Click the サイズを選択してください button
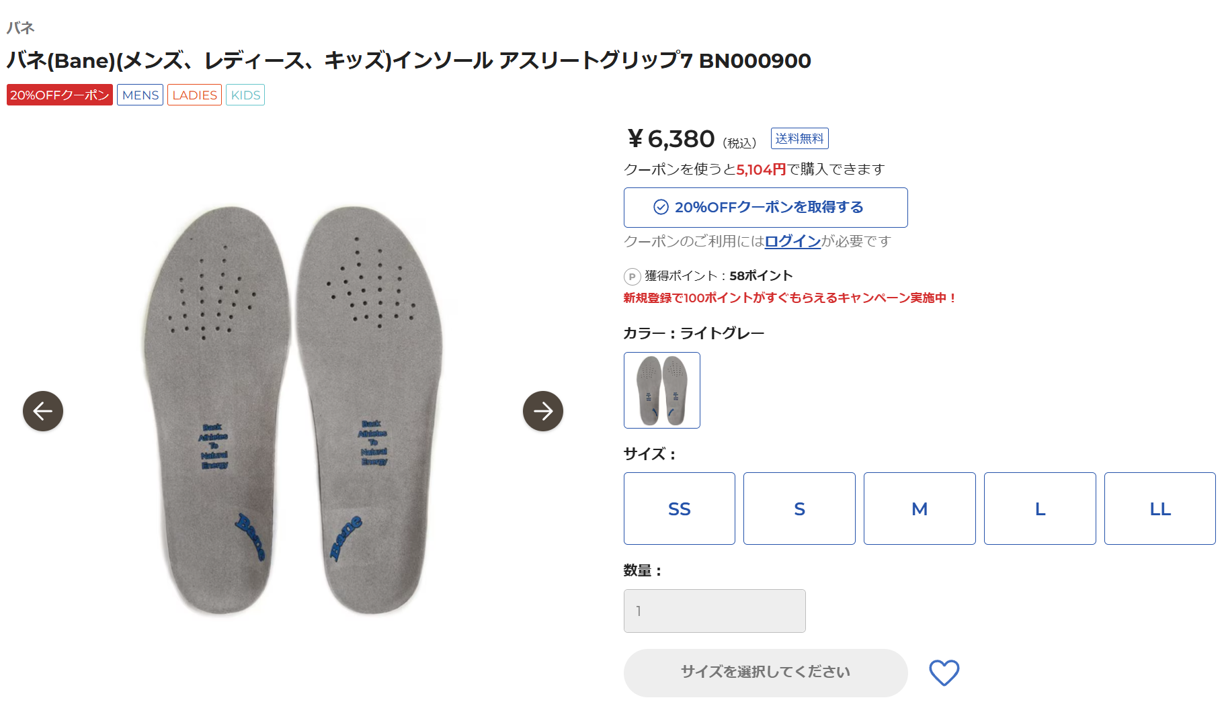Viewport: 1224px width, 702px height. point(766,672)
